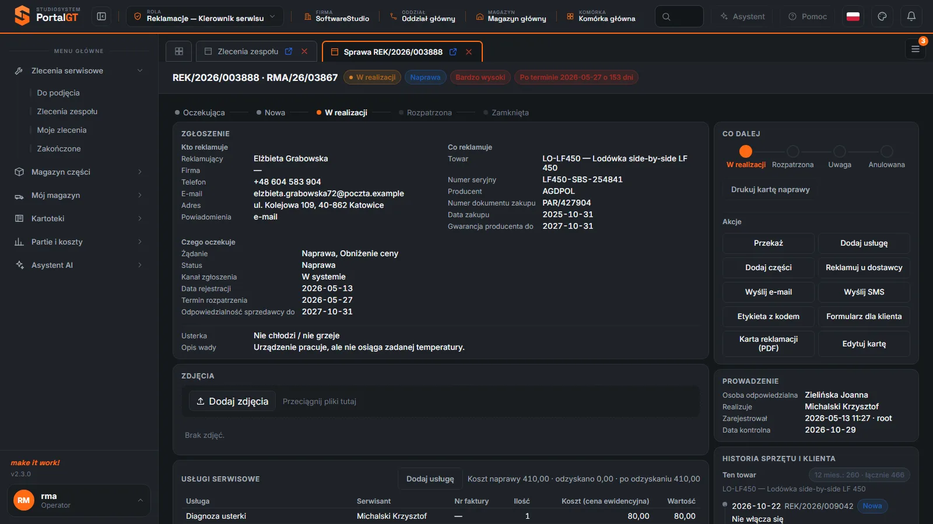Select the Firma SoftwareStudio item
This screenshot has height=524, width=933.
click(x=336, y=16)
